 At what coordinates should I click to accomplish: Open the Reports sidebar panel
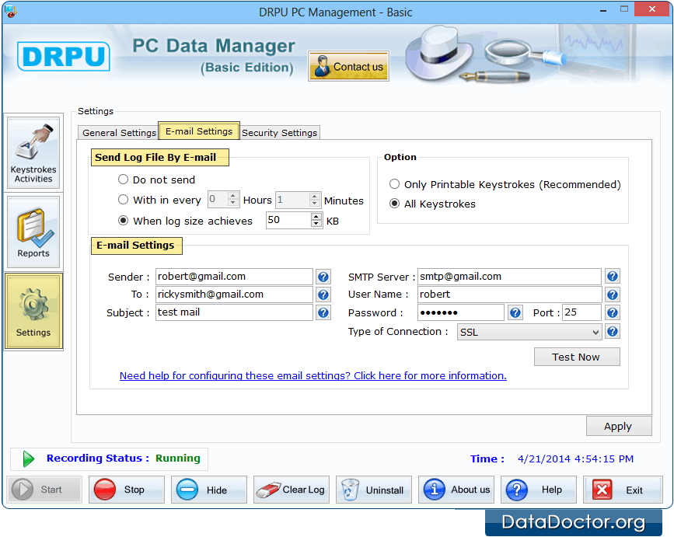[x=33, y=232]
